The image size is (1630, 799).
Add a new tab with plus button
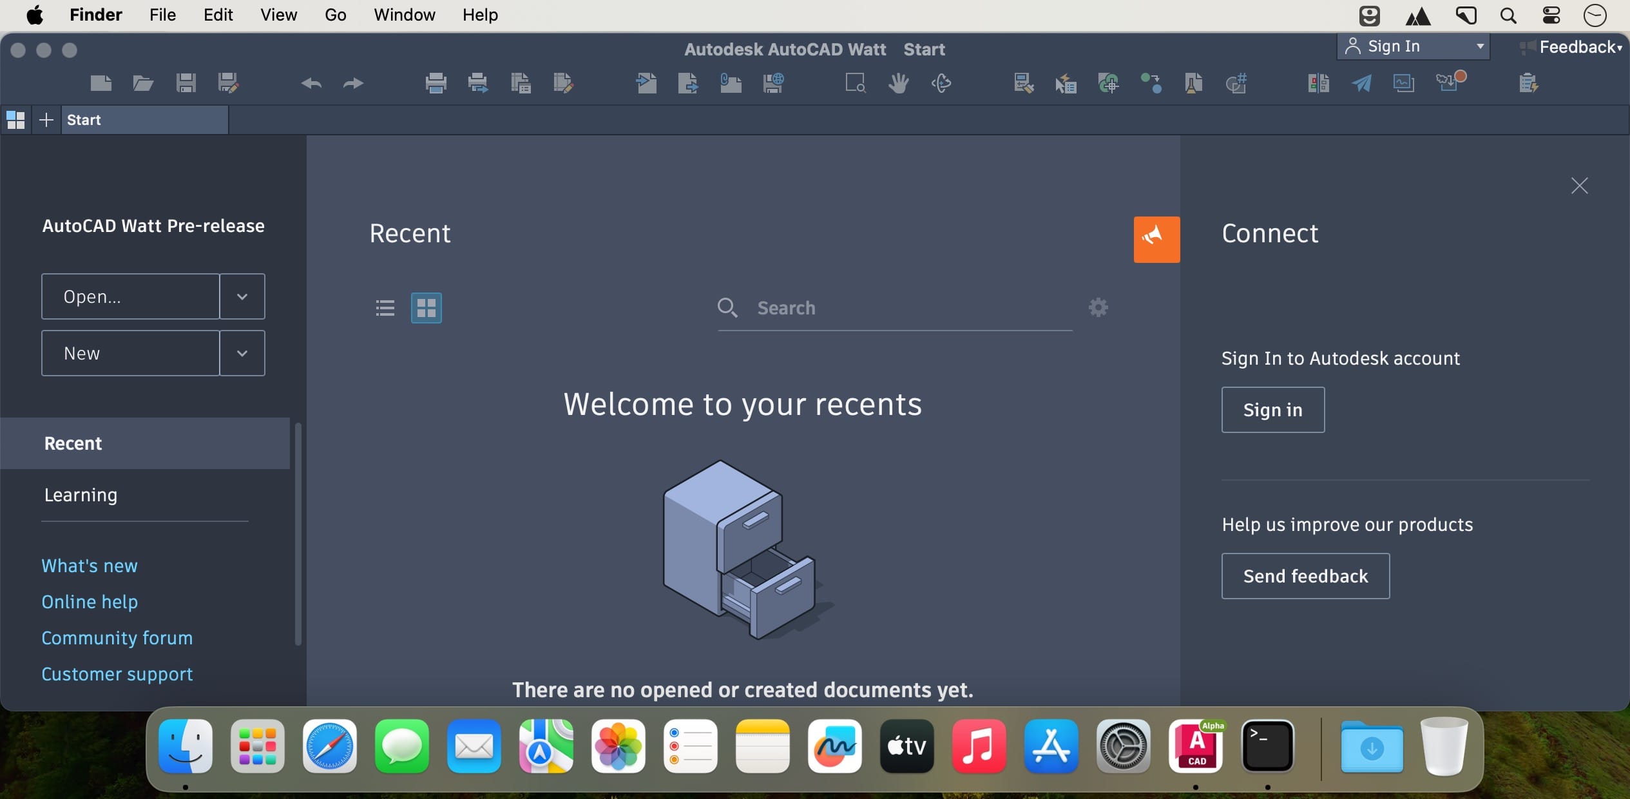46,120
